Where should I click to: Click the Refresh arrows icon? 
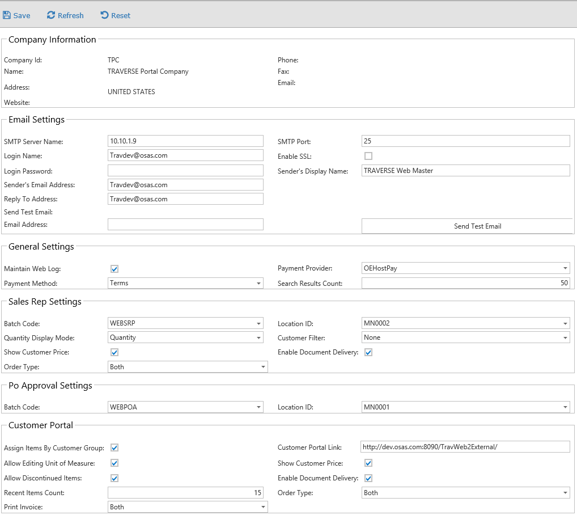(x=51, y=15)
